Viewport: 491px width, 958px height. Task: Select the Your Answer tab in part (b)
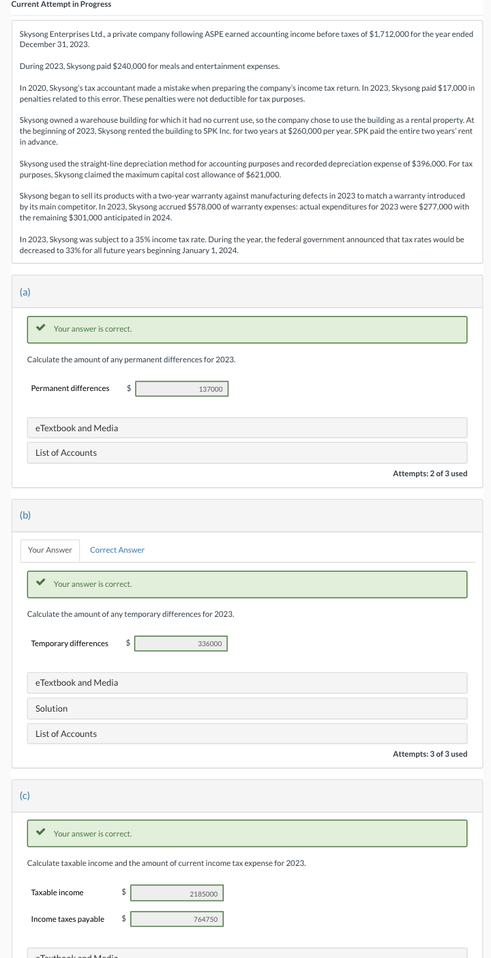coord(50,550)
